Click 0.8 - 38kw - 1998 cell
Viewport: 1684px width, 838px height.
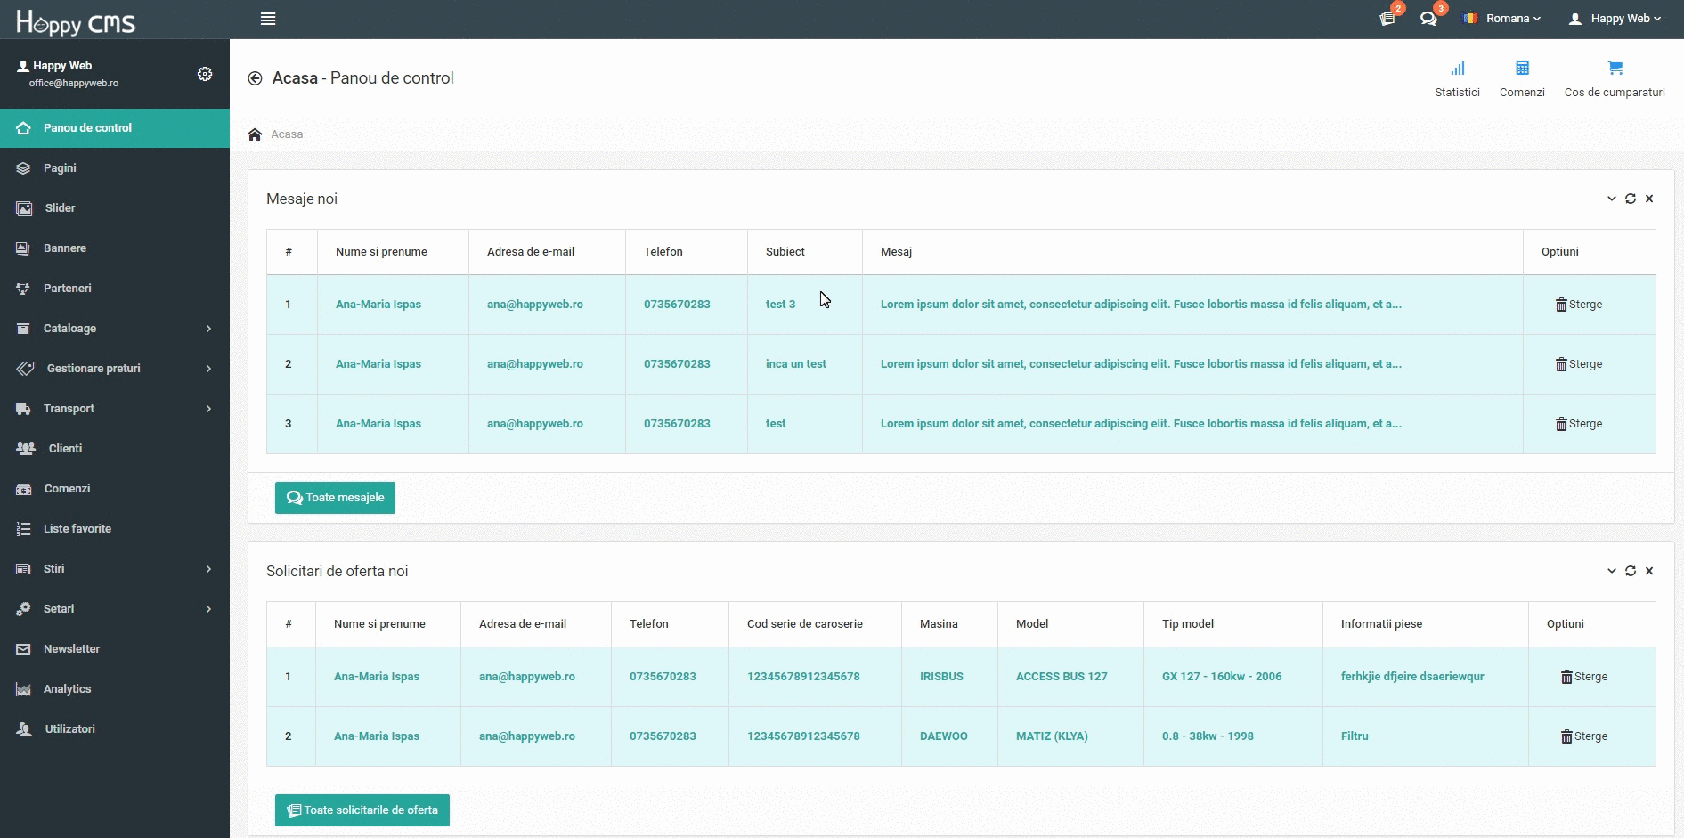(1208, 736)
